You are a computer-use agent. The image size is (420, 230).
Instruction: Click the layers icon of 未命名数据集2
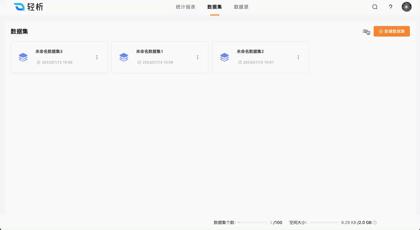pyautogui.click(x=224, y=57)
